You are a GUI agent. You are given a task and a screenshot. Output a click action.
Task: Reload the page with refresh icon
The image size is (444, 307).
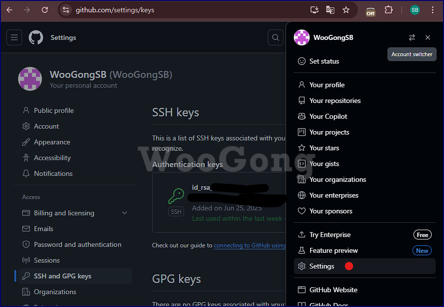tap(45, 10)
